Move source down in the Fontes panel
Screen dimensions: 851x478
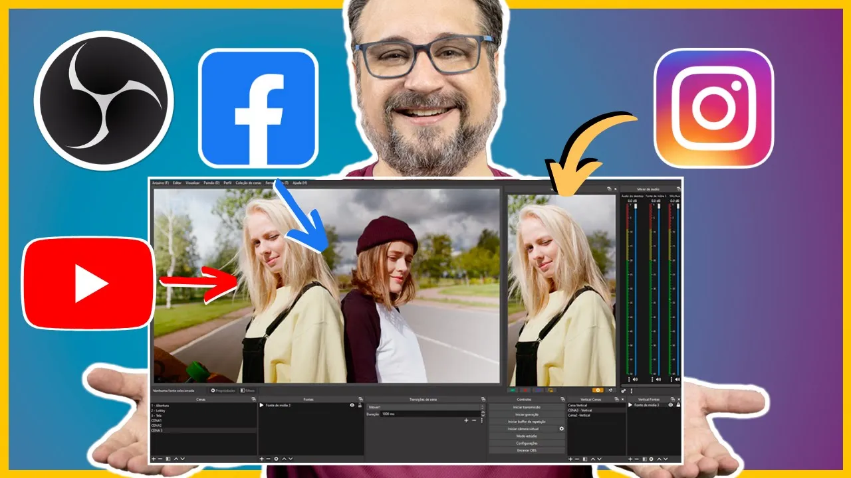(291, 459)
